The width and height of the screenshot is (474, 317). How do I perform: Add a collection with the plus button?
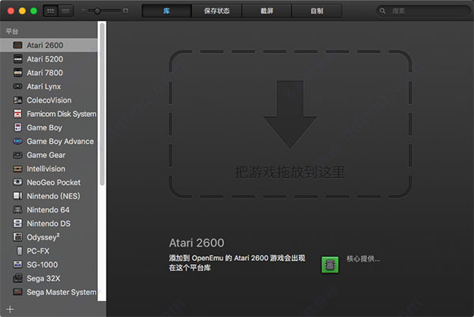pos(10,309)
